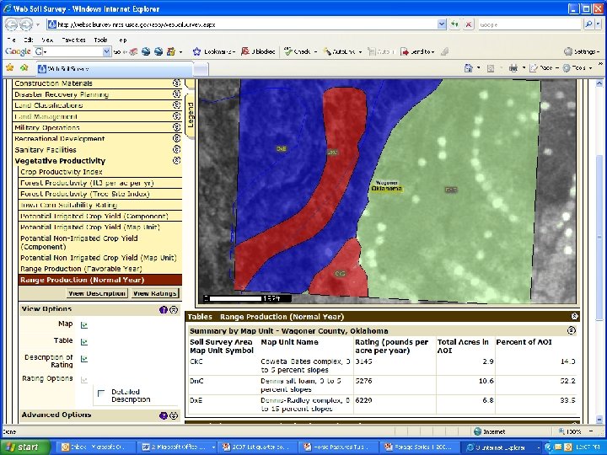The image size is (607, 455).
Task: Expand the Construction Materials section
Action: point(176,83)
